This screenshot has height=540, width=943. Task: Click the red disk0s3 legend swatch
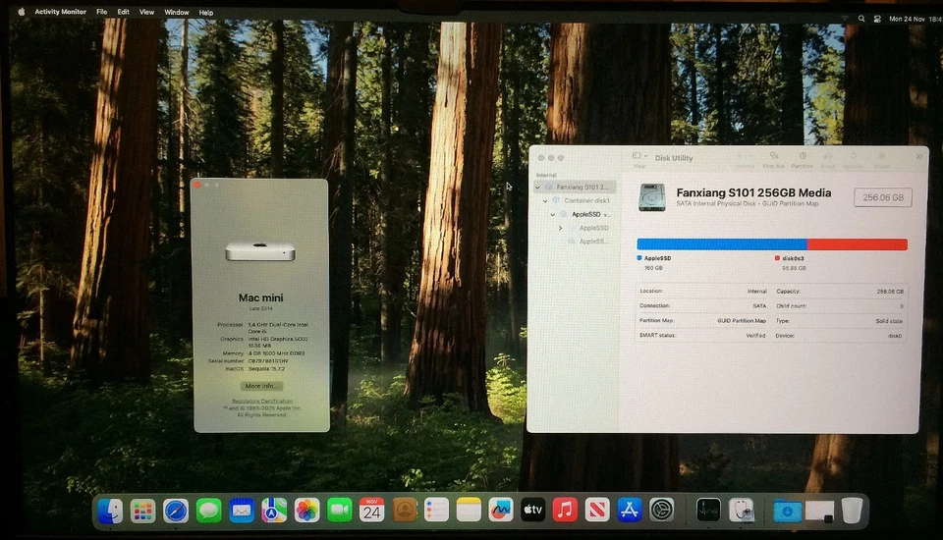[777, 258]
